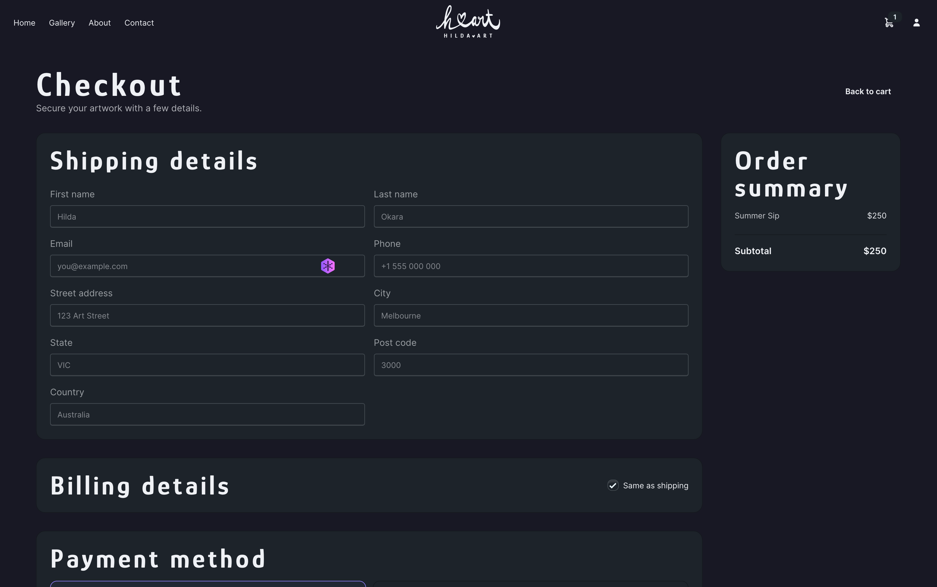Click the Post code field
937x587 pixels.
coord(530,365)
